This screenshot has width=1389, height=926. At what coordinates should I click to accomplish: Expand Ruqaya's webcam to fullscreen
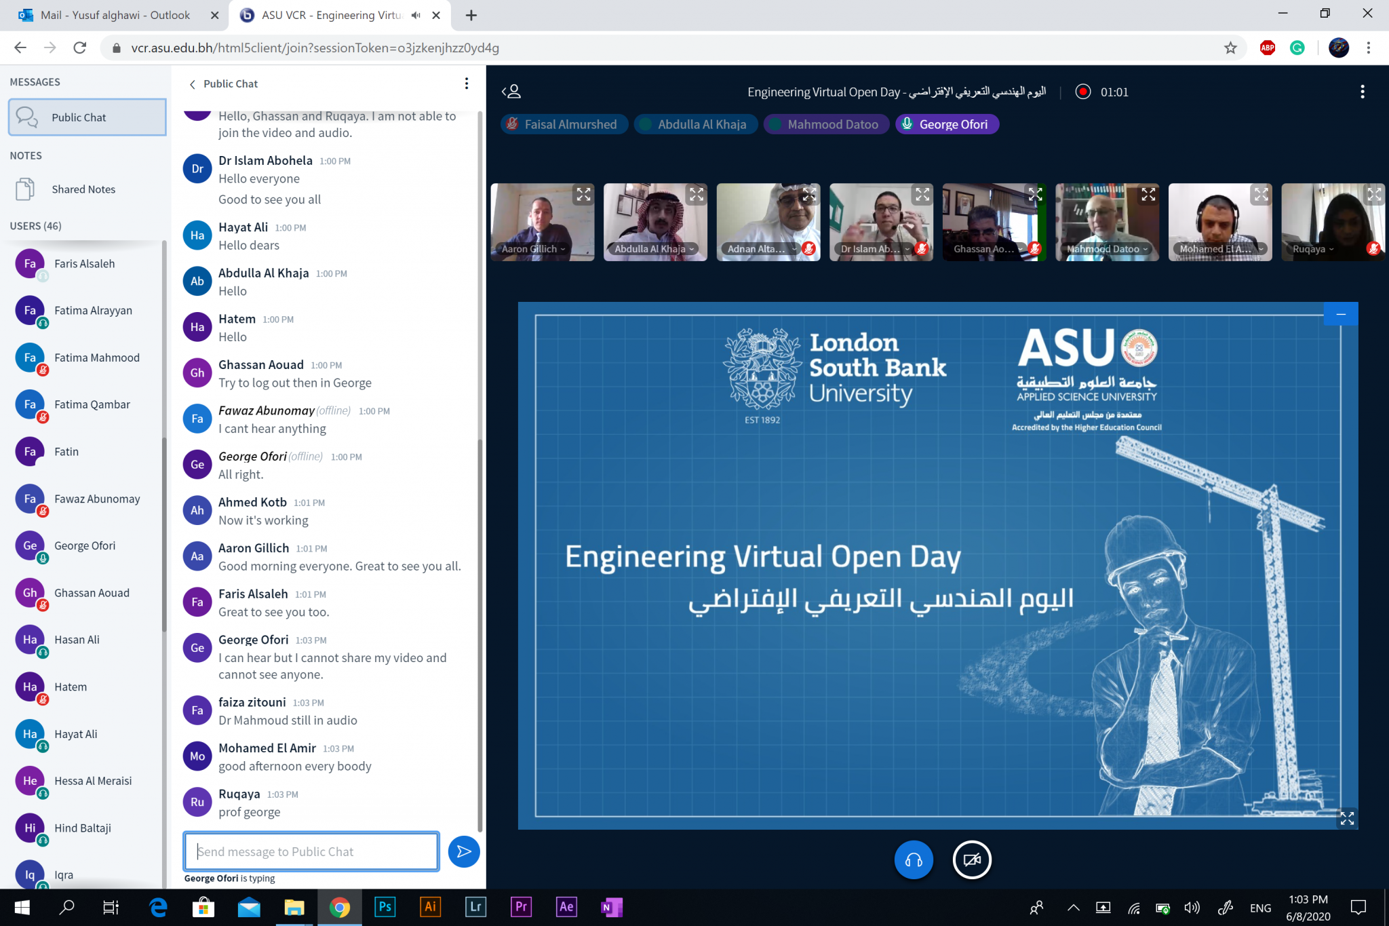click(x=1374, y=195)
